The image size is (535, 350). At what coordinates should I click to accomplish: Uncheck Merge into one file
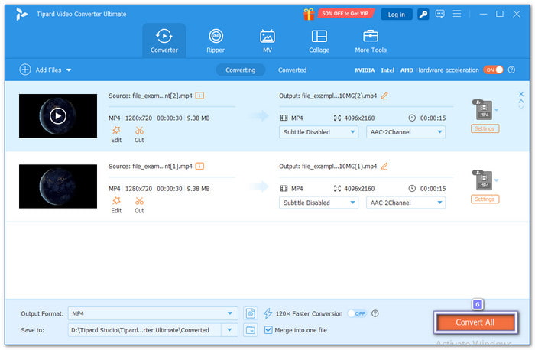pos(268,330)
